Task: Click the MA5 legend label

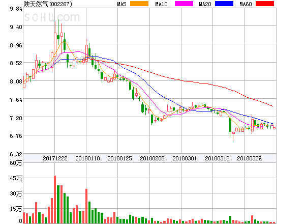Action: [x=121, y=4]
